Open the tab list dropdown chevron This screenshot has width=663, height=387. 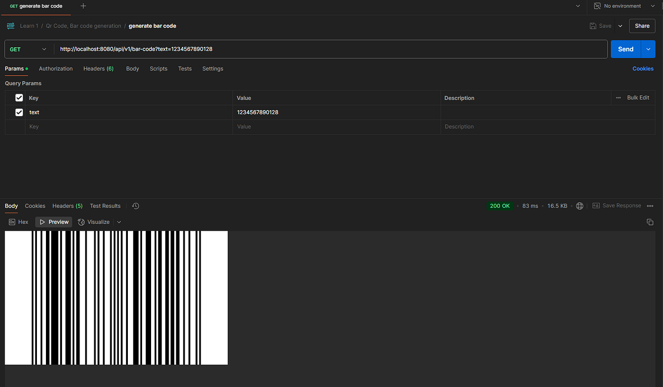578,6
